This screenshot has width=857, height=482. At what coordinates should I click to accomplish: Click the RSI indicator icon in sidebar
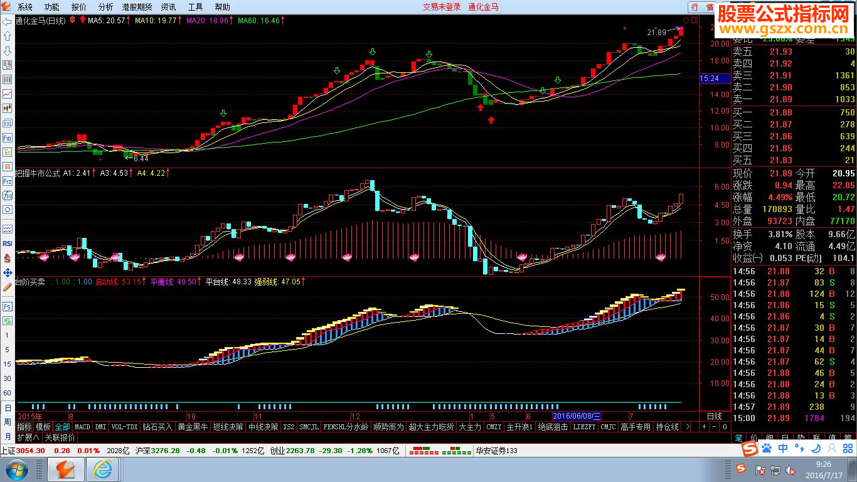(8, 243)
